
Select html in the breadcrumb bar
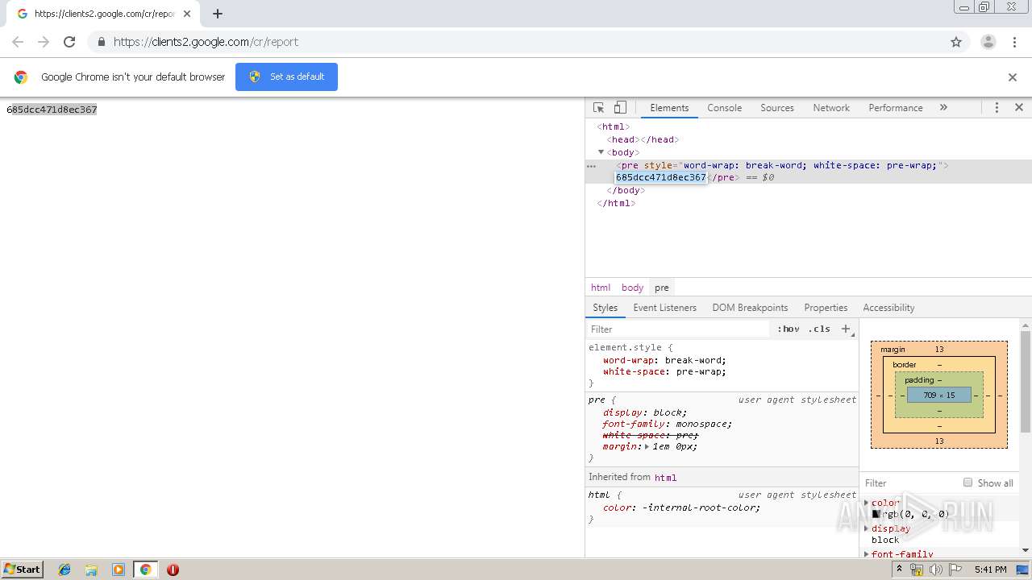click(601, 288)
